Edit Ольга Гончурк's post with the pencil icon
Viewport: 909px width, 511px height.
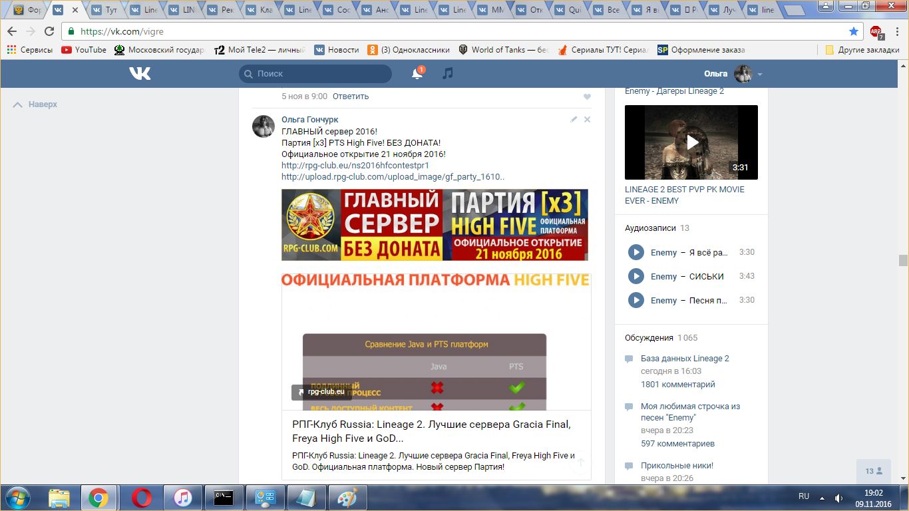(574, 120)
